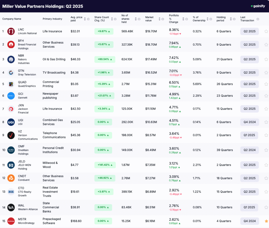Show info for No of shares held column

tap(139, 19)
